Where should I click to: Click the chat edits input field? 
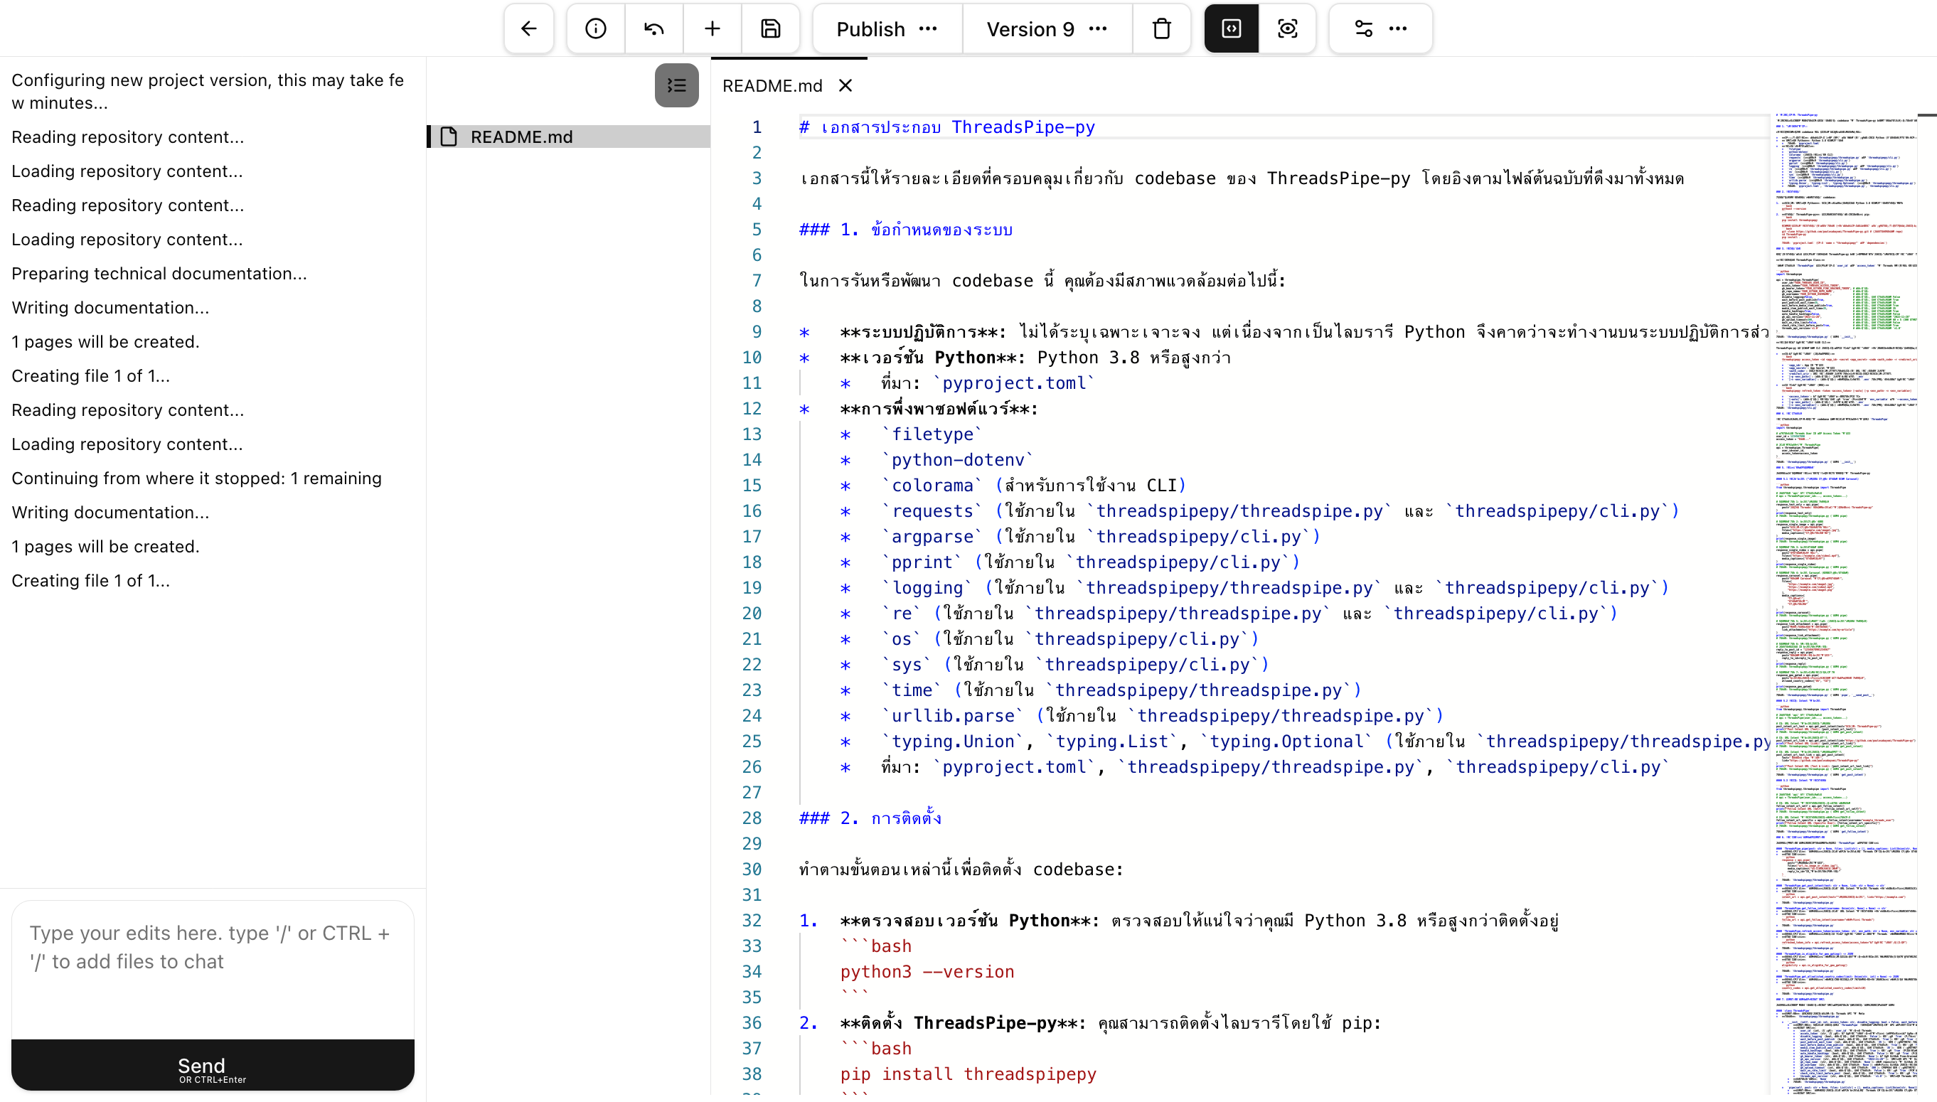[x=211, y=961]
